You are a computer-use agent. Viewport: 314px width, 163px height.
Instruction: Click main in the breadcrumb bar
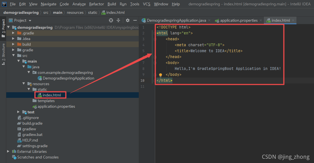[58, 13]
